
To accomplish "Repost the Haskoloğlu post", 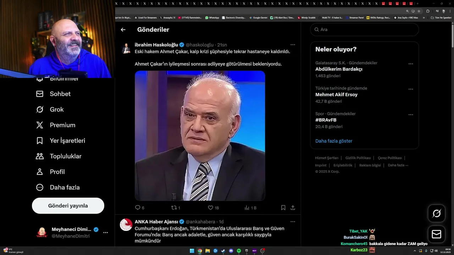I will coord(176,208).
